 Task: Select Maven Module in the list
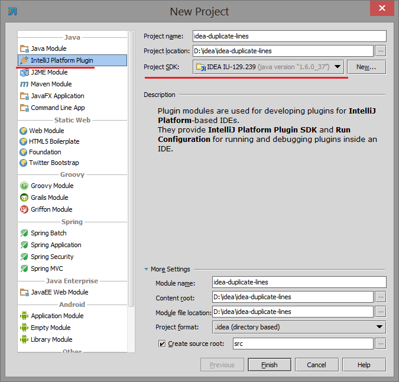[x=72, y=84]
